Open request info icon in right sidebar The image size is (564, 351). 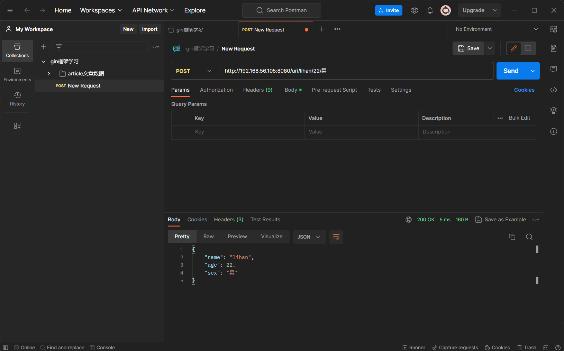point(554,131)
